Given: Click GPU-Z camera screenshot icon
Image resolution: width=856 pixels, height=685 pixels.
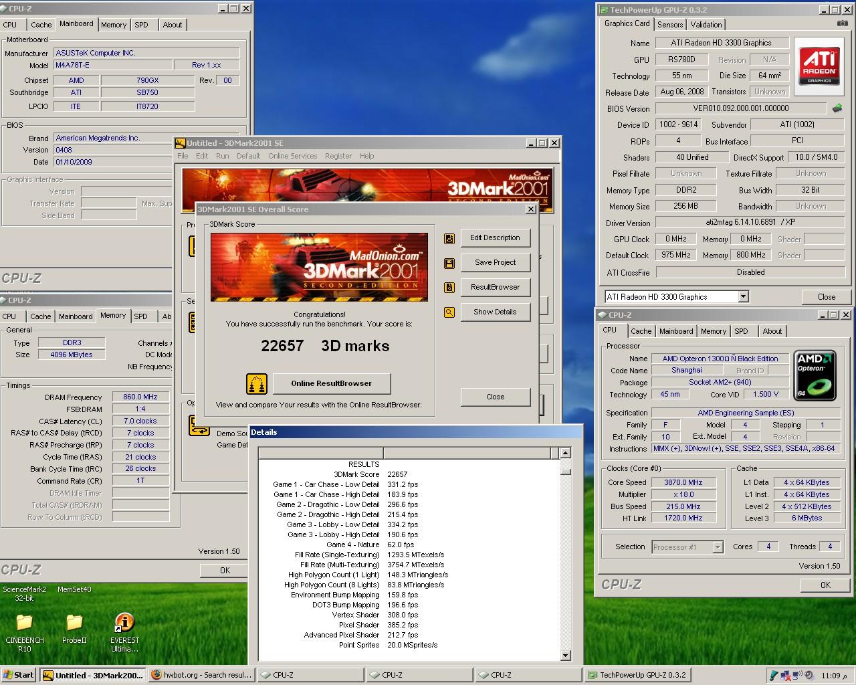Looking at the screenshot, I should coord(842,23).
